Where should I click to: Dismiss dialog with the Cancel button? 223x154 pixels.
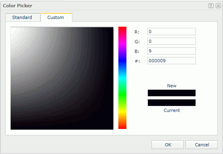click(x=202, y=145)
